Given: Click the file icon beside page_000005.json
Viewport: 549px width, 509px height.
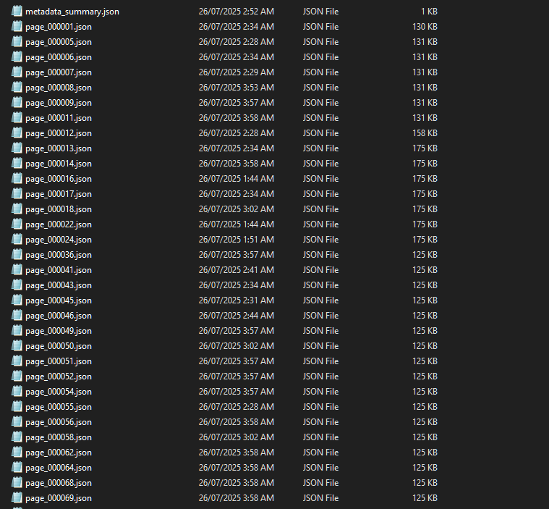Looking at the screenshot, I should coord(17,42).
